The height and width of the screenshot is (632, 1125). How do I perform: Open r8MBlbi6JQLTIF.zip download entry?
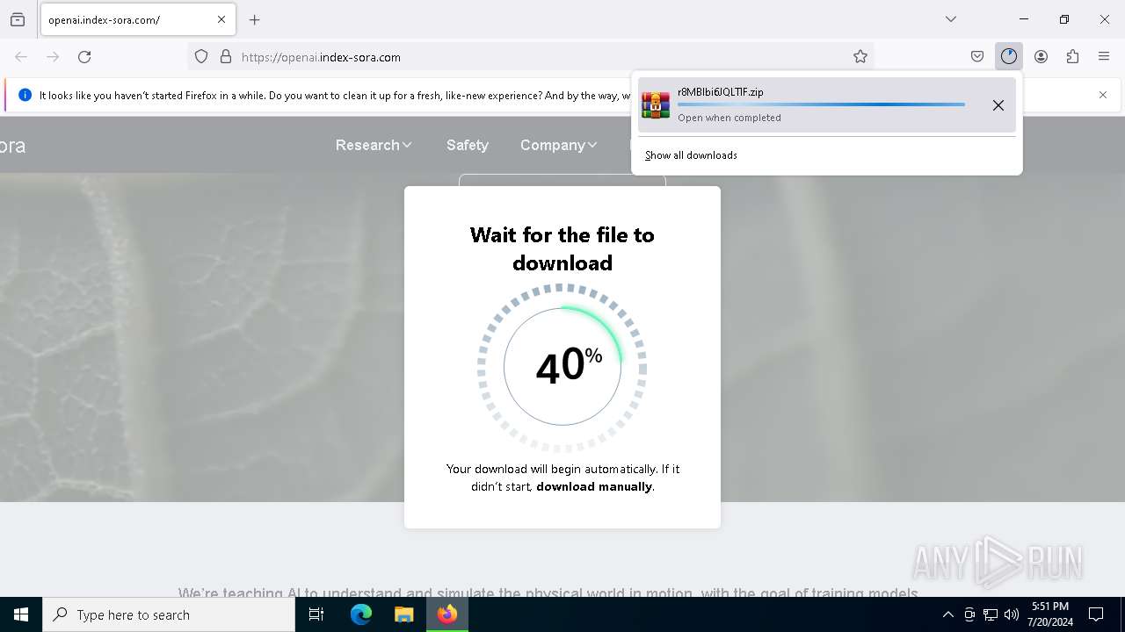click(827, 104)
